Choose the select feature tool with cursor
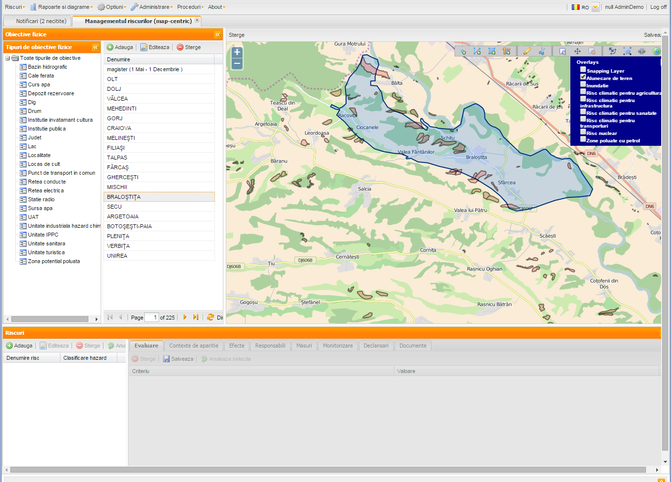Viewport: 671px width, 482px height. [x=563, y=51]
